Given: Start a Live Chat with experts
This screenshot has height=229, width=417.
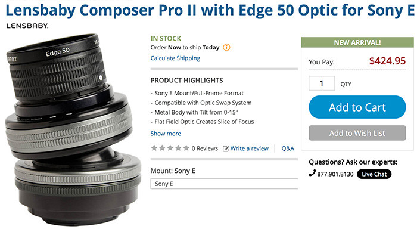Looking at the screenshot, I should click(374, 174).
